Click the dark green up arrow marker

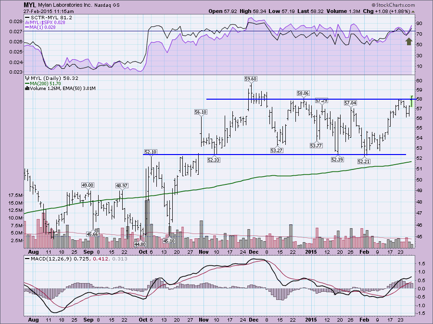(x=408, y=41)
